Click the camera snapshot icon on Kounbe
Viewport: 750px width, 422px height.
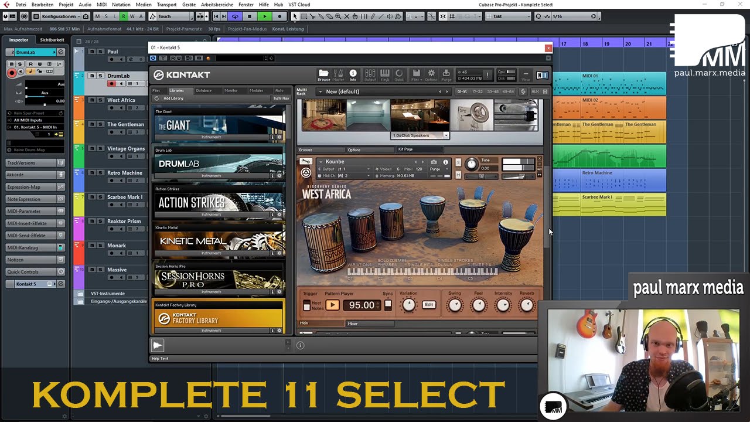(x=434, y=162)
